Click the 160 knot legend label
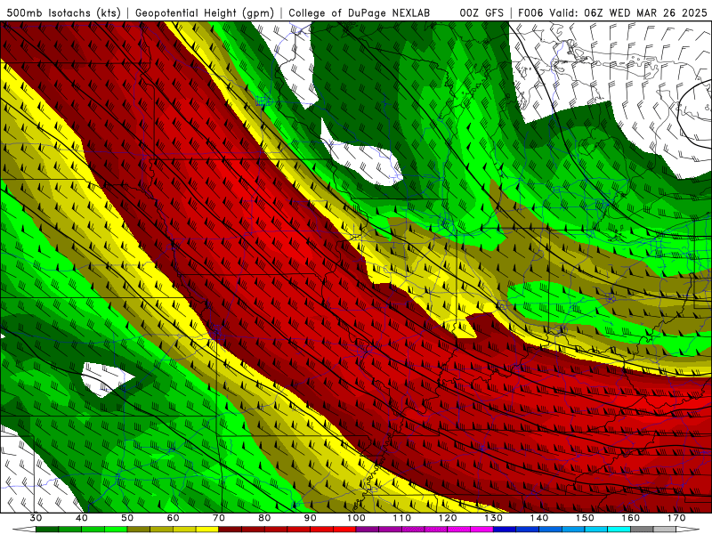Screen dimensions: 712x534 [631, 518]
